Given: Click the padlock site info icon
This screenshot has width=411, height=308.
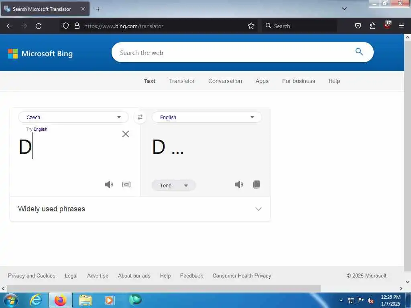Looking at the screenshot, I should (77, 26).
